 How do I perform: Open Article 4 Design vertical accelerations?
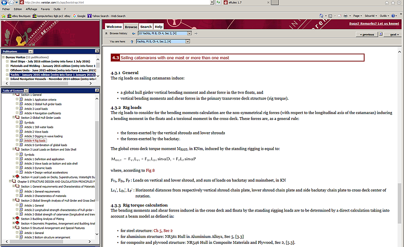tap(46, 172)
